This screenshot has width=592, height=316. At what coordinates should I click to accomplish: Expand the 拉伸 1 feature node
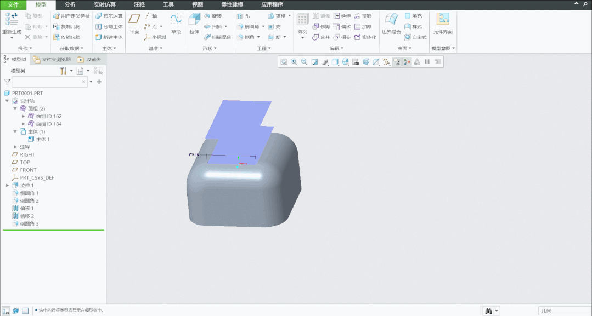7,186
